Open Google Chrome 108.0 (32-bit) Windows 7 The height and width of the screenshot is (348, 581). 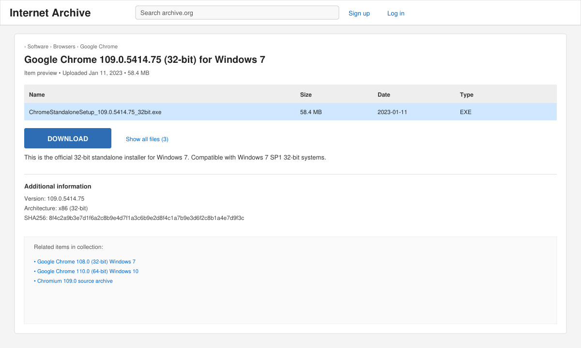click(x=85, y=261)
